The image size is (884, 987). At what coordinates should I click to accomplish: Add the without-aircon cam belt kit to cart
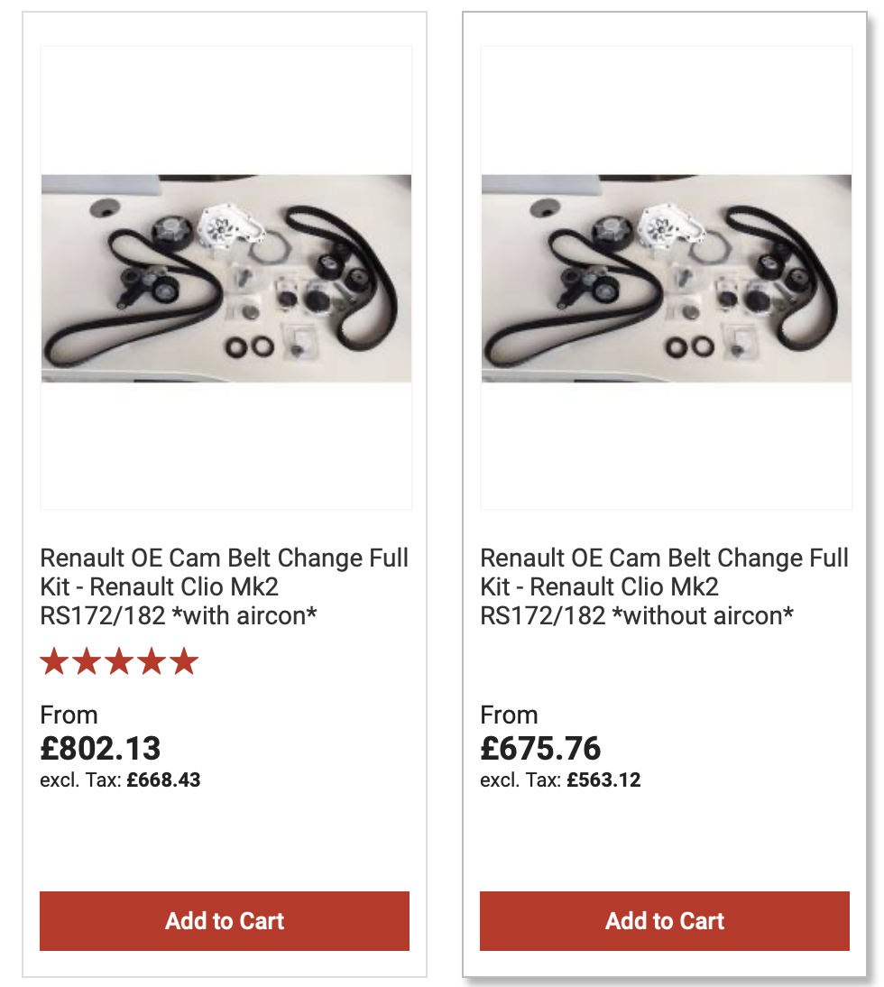tap(665, 921)
